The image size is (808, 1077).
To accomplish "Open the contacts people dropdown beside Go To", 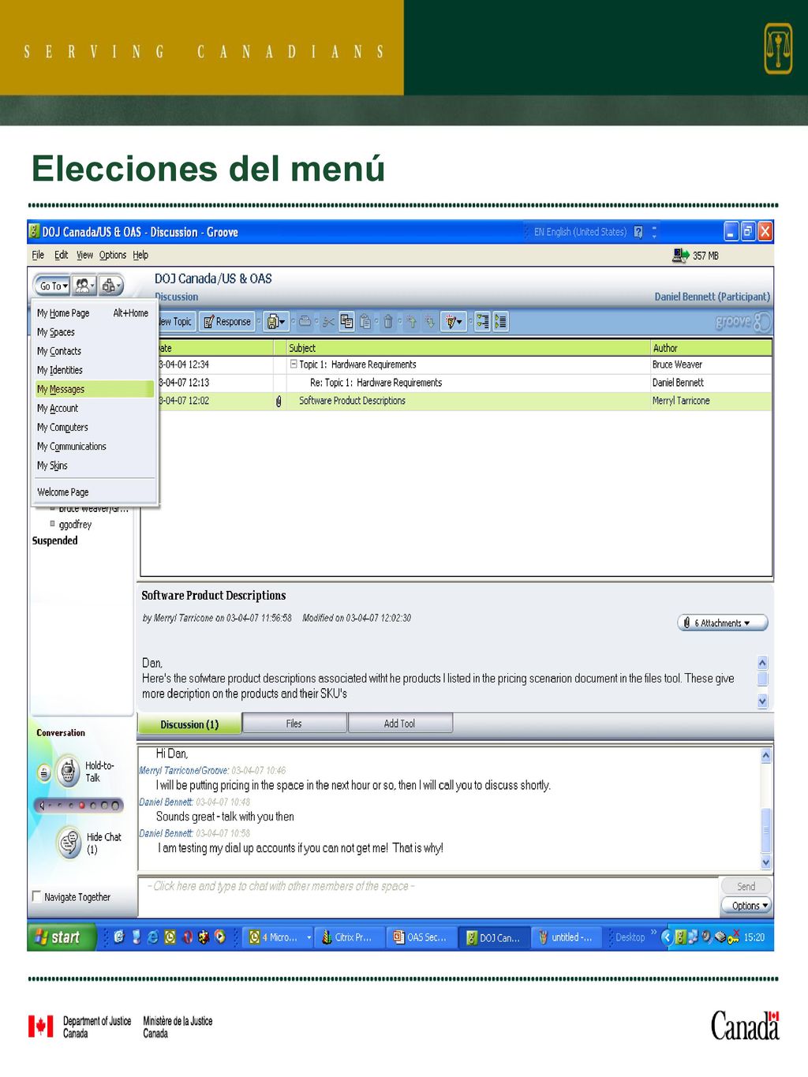I will (84, 286).
